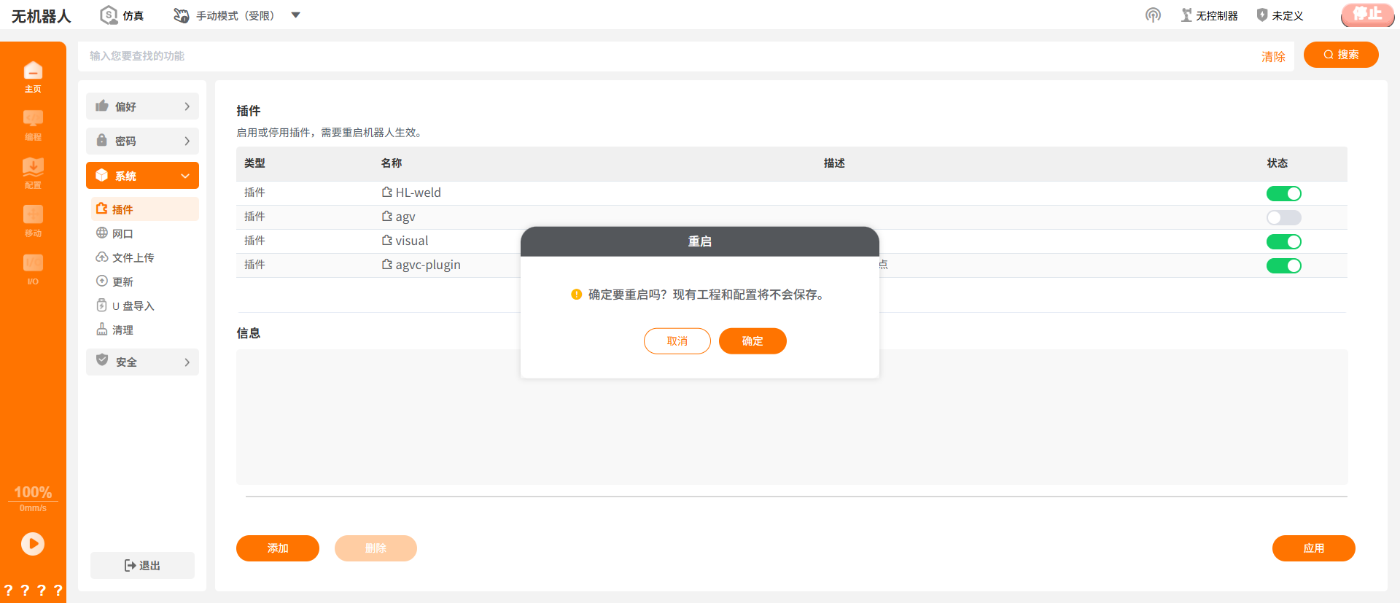The height and width of the screenshot is (603, 1400).
Task: Click the 仿真 simulation mode icon
Action: 109,15
